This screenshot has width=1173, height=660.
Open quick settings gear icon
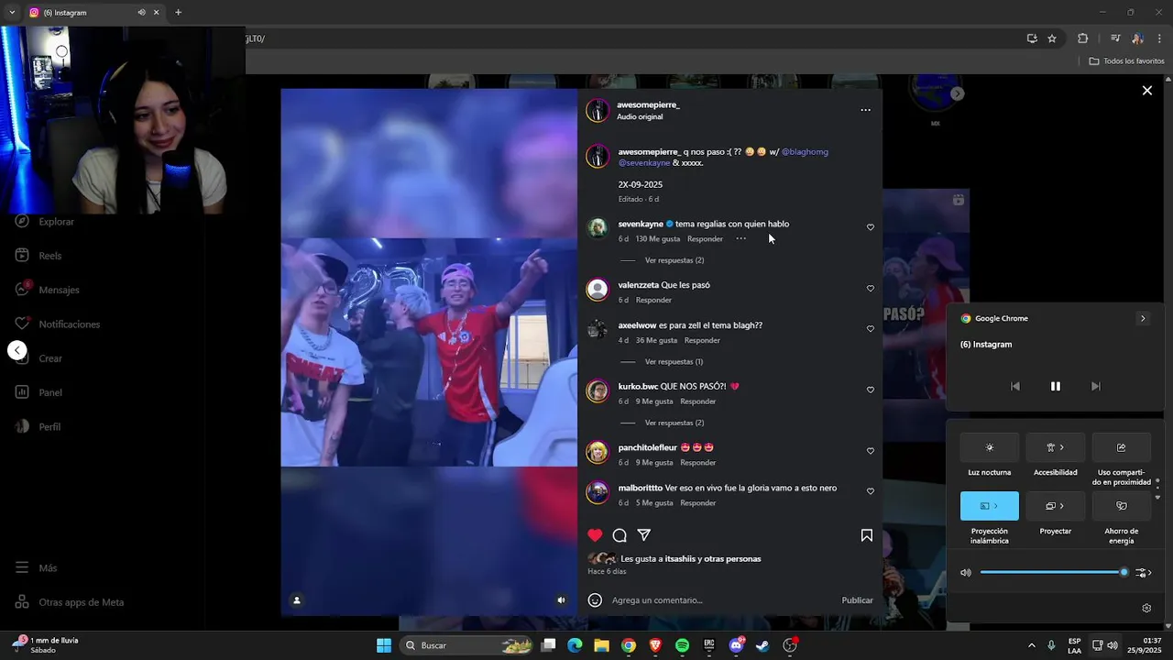(1146, 608)
